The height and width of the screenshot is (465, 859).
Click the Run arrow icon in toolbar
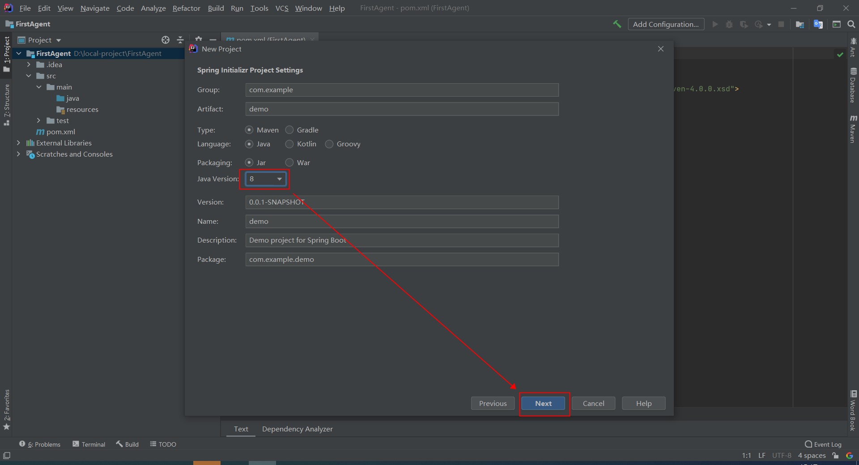coord(715,24)
